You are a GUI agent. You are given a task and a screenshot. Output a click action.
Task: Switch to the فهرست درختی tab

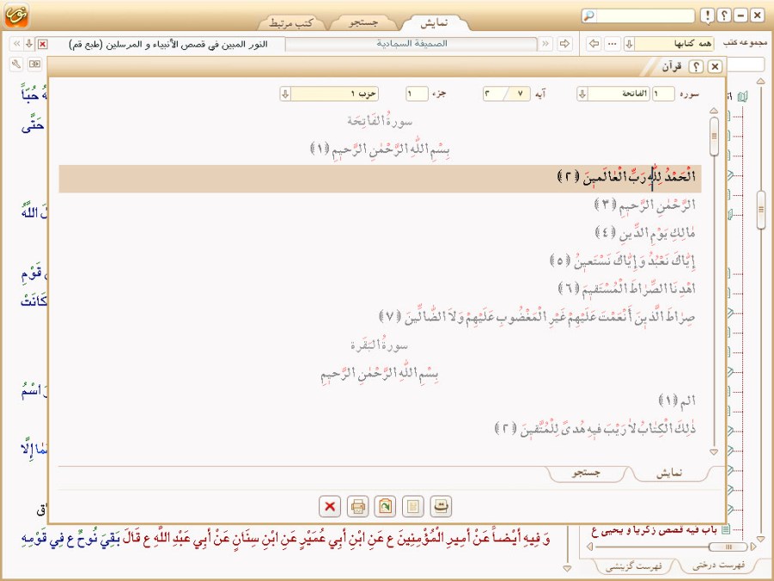pyautogui.click(x=718, y=566)
